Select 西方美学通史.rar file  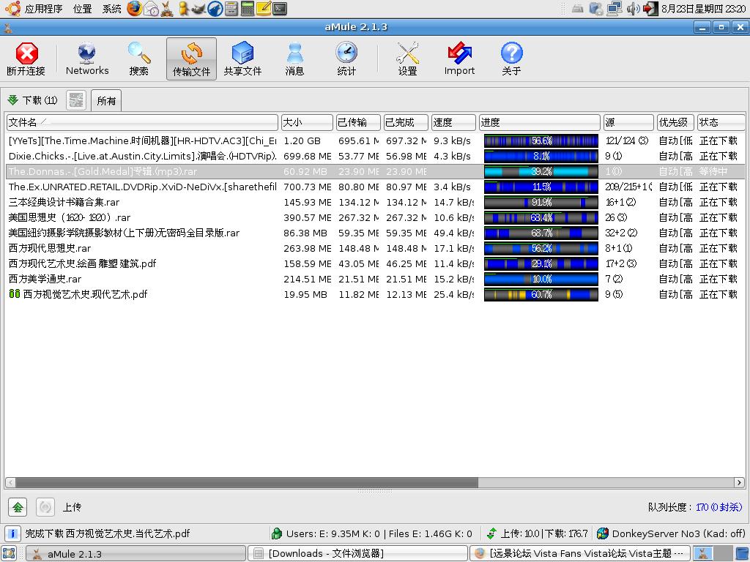tap(375, 279)
